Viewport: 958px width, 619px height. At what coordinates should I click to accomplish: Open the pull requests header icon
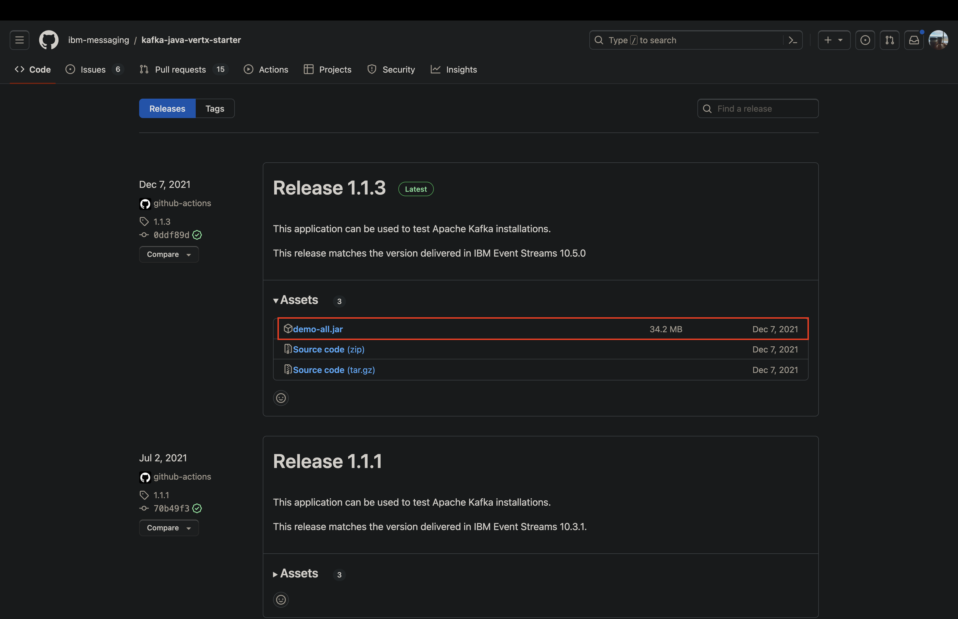(889, 40)
